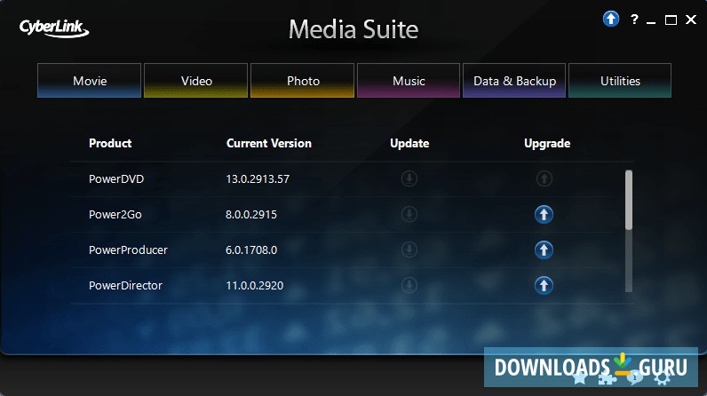Click the Current Version column header
The height and width of the screenshot is (396, 707).
pyautogui.click(x=269, y=143)
